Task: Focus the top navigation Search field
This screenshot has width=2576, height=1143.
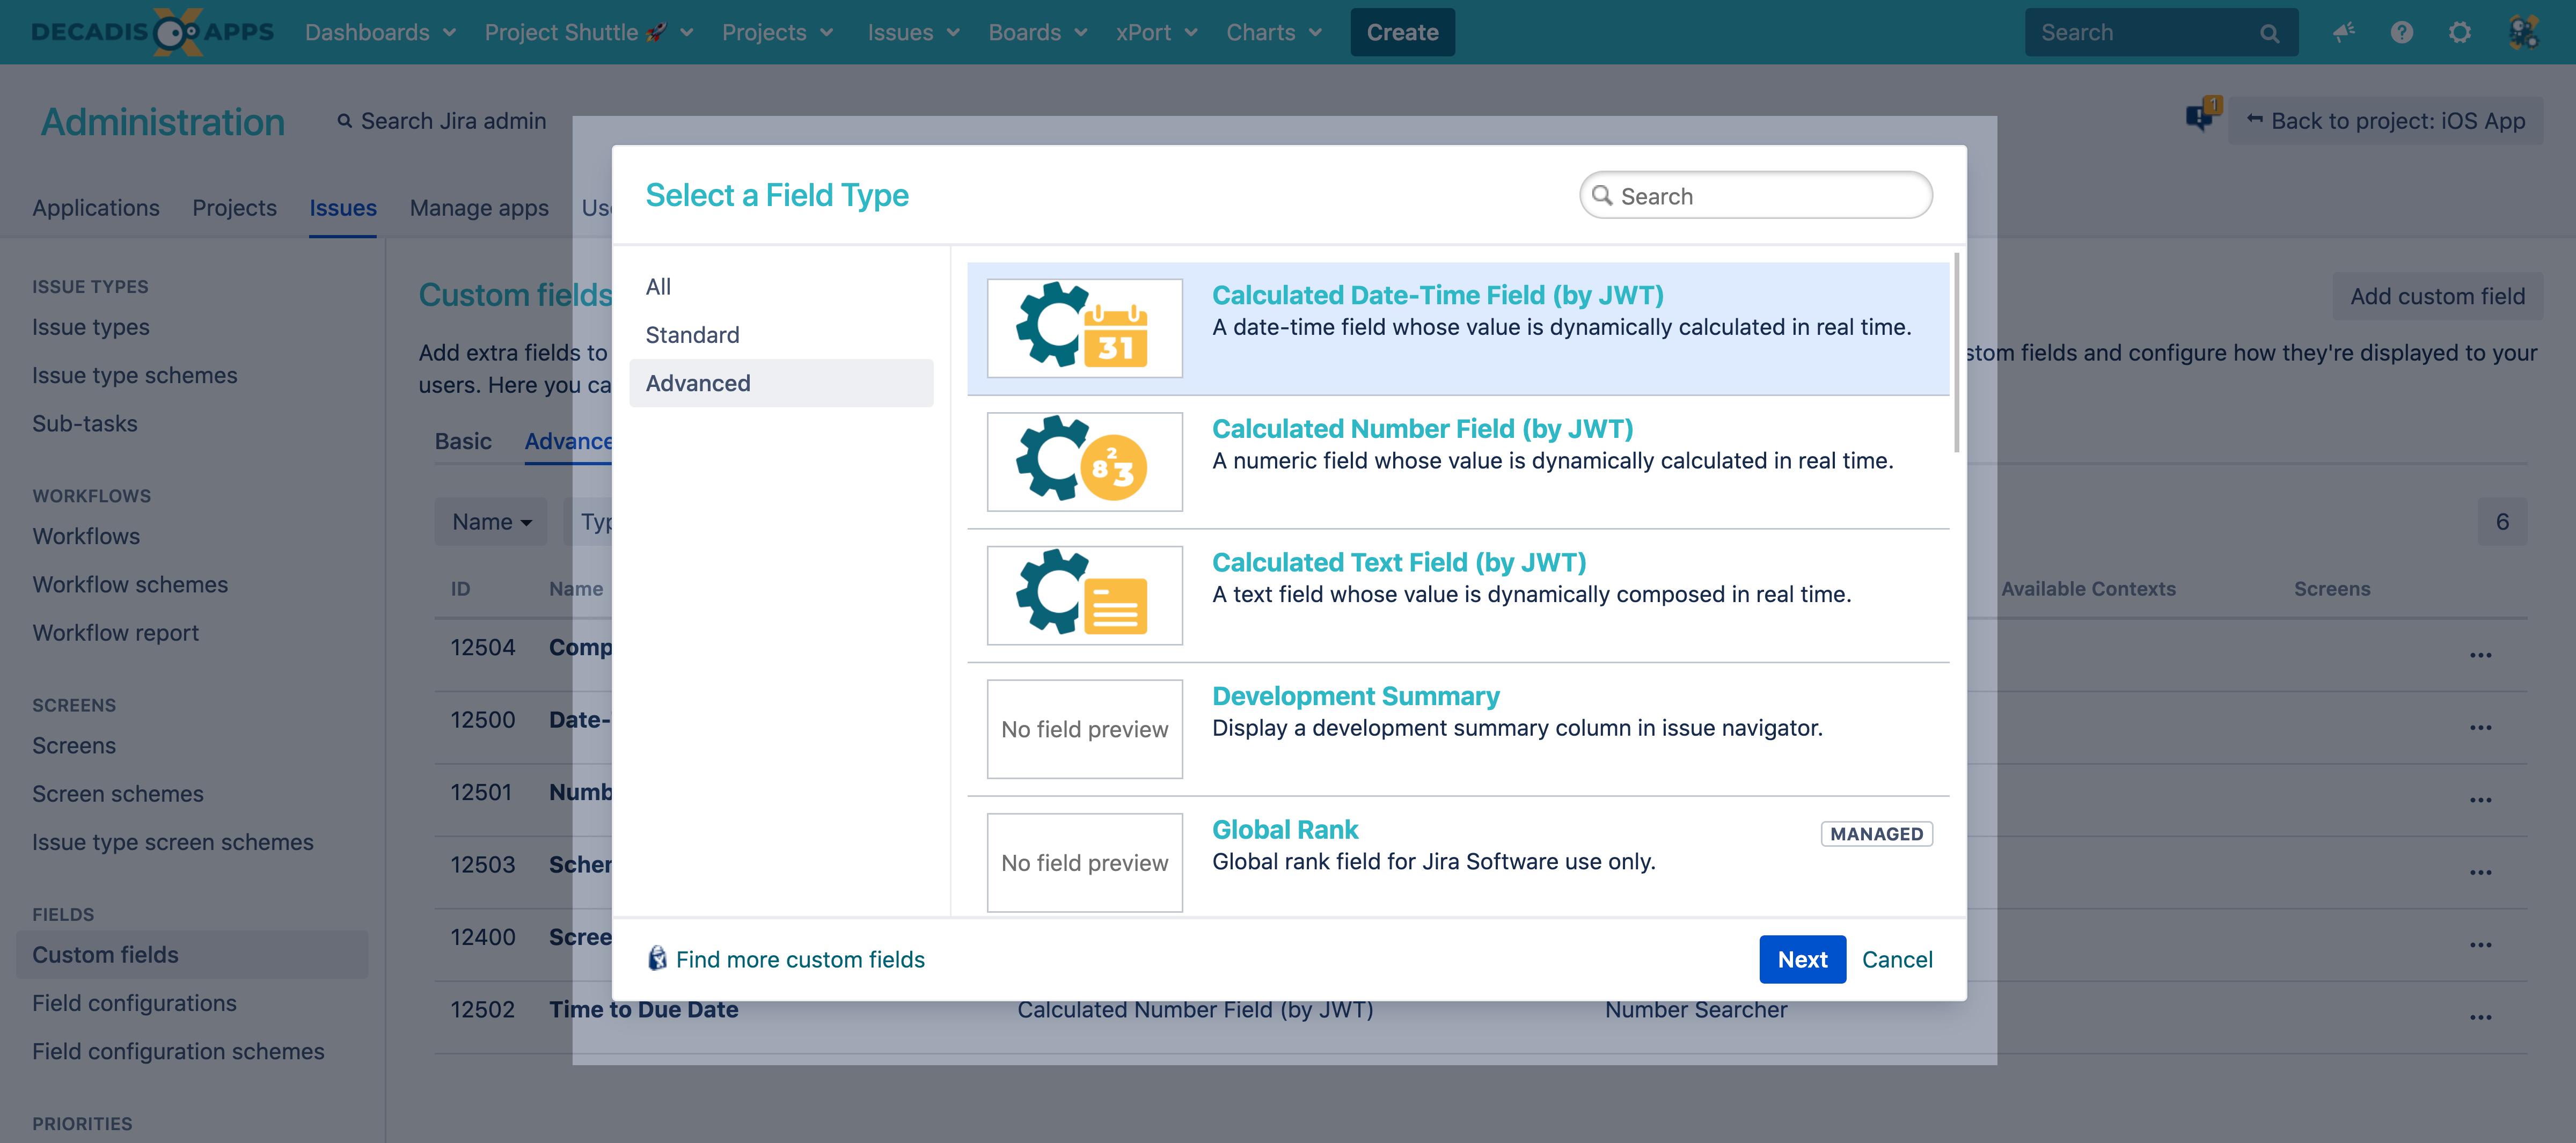Action: (2161, 32)
